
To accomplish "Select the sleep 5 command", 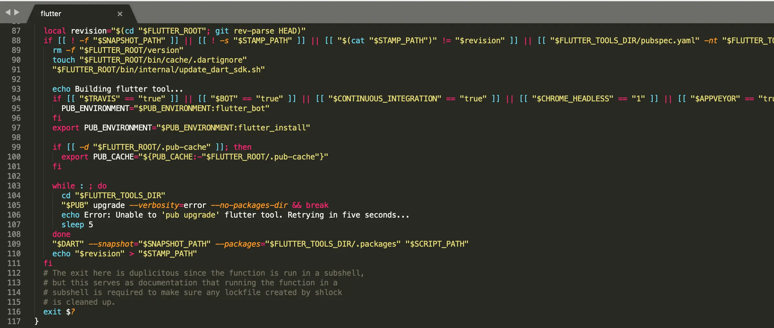I will pyautogui.click(x=77, y=224).
